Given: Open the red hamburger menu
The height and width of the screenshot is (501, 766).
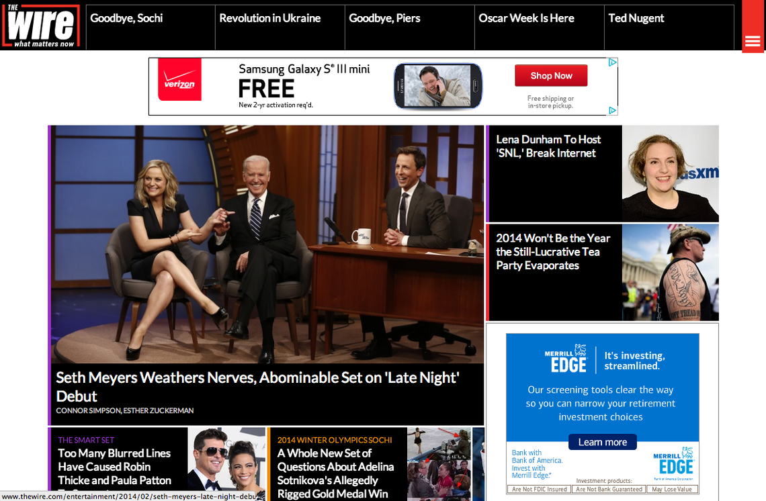Looking at the screenshot, I should 753,40.
